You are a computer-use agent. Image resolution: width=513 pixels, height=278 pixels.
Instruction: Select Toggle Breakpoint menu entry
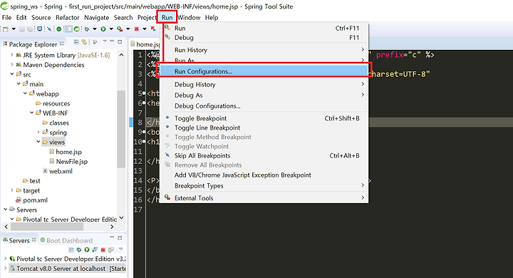pos(264,118)
